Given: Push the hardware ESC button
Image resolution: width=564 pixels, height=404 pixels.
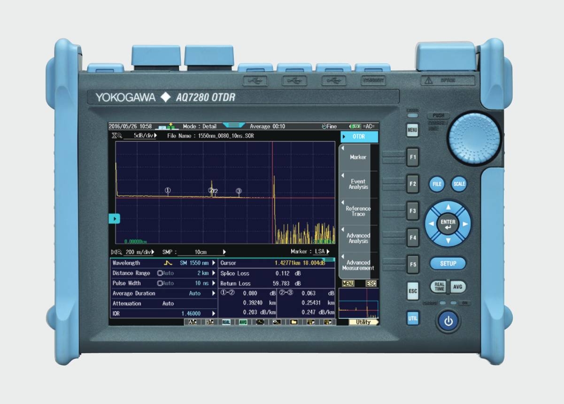Looking at the screenshot, I should pos(412,291).
